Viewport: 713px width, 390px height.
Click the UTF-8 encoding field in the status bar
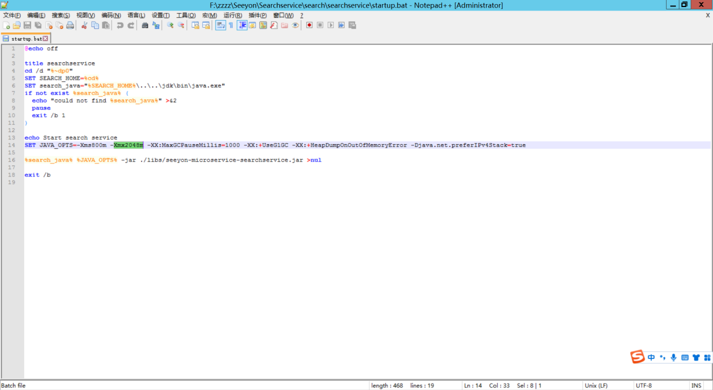point(644,385)
